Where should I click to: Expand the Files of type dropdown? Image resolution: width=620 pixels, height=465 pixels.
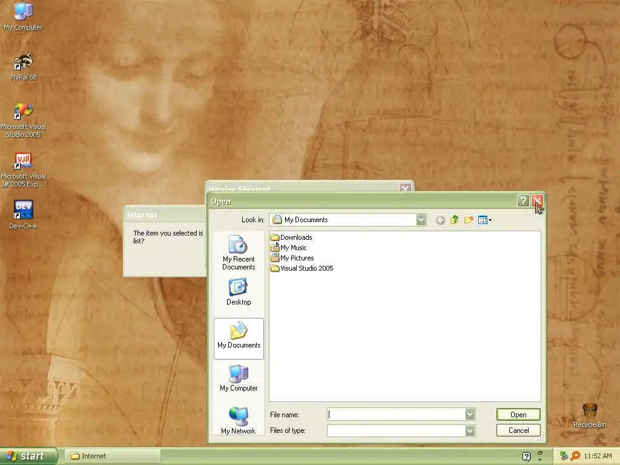click(x=470, y=430)
